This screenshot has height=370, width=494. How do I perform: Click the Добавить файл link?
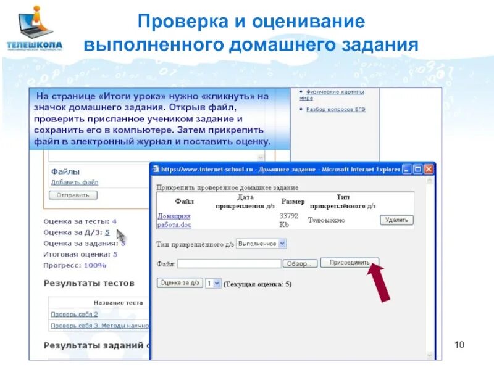click(75, 182)
